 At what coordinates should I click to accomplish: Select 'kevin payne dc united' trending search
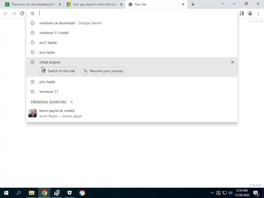click(x=132, y=113)
